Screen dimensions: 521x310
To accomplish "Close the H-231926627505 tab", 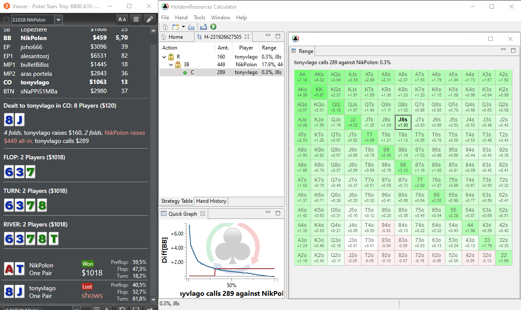I will (247, 37).
